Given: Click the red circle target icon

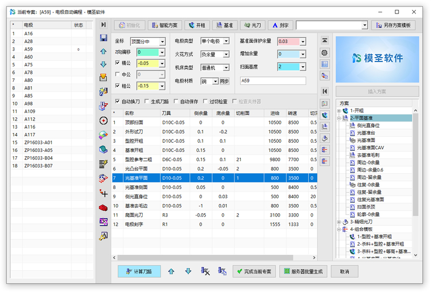Looking at the screenshot, I should [x=103, y=121].
